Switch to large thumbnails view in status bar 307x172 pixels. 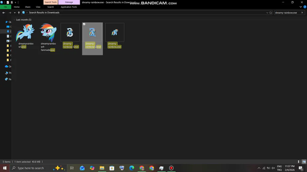tap(304, 162)
